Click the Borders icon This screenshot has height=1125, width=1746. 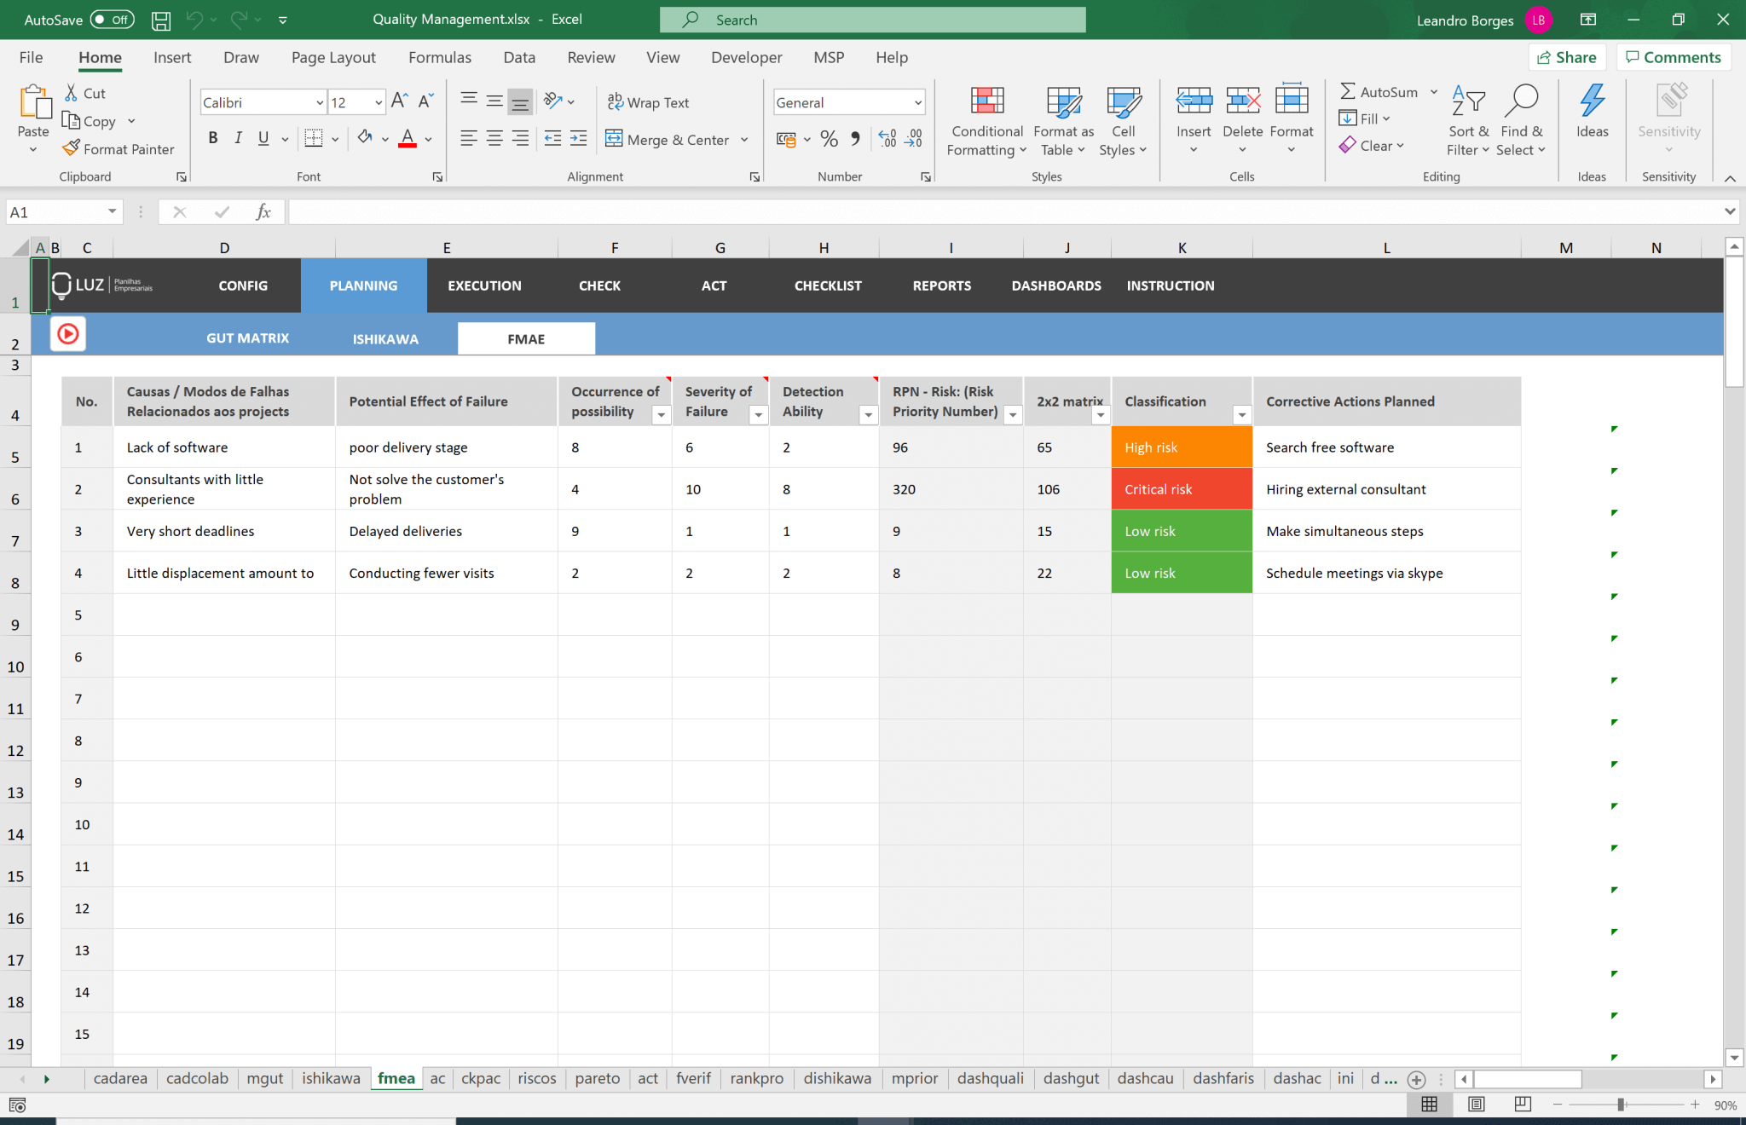[x=314, y=138]
